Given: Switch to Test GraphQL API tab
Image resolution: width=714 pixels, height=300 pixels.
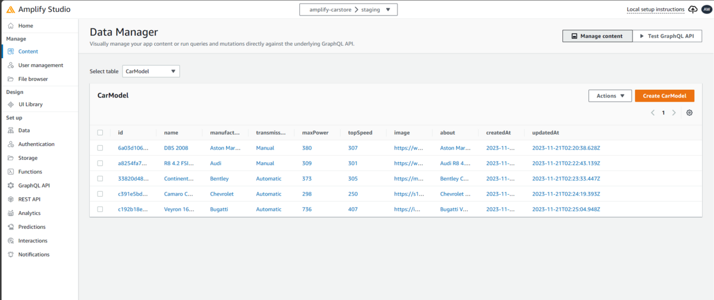Looking at the screenshot, I should click(667, 36).
